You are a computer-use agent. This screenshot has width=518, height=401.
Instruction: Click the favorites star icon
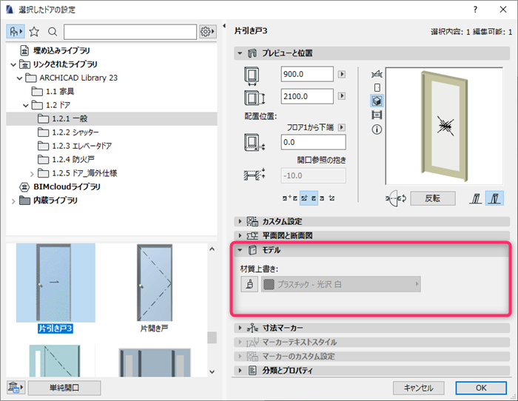tap(34, 32)
